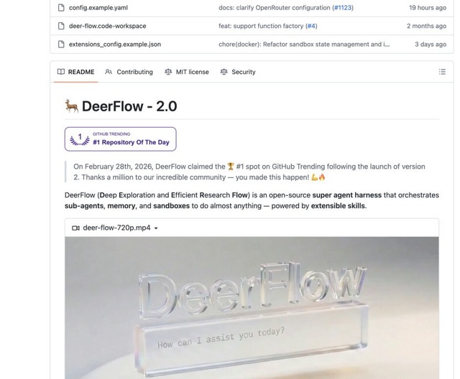Open pull request #1123 link
The image size is (460, 379).
click(343, 8)
